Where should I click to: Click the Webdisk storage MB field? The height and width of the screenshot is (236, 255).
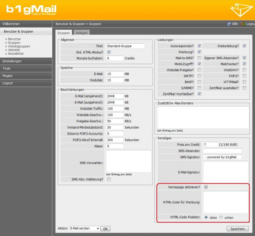[115, 80]
